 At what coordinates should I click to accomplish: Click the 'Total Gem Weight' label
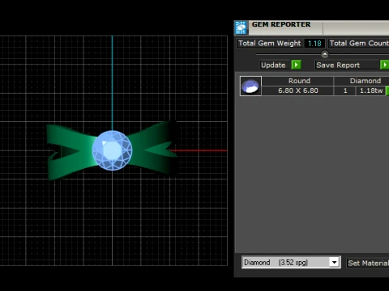pyautogui.click(x=269, y=44)
